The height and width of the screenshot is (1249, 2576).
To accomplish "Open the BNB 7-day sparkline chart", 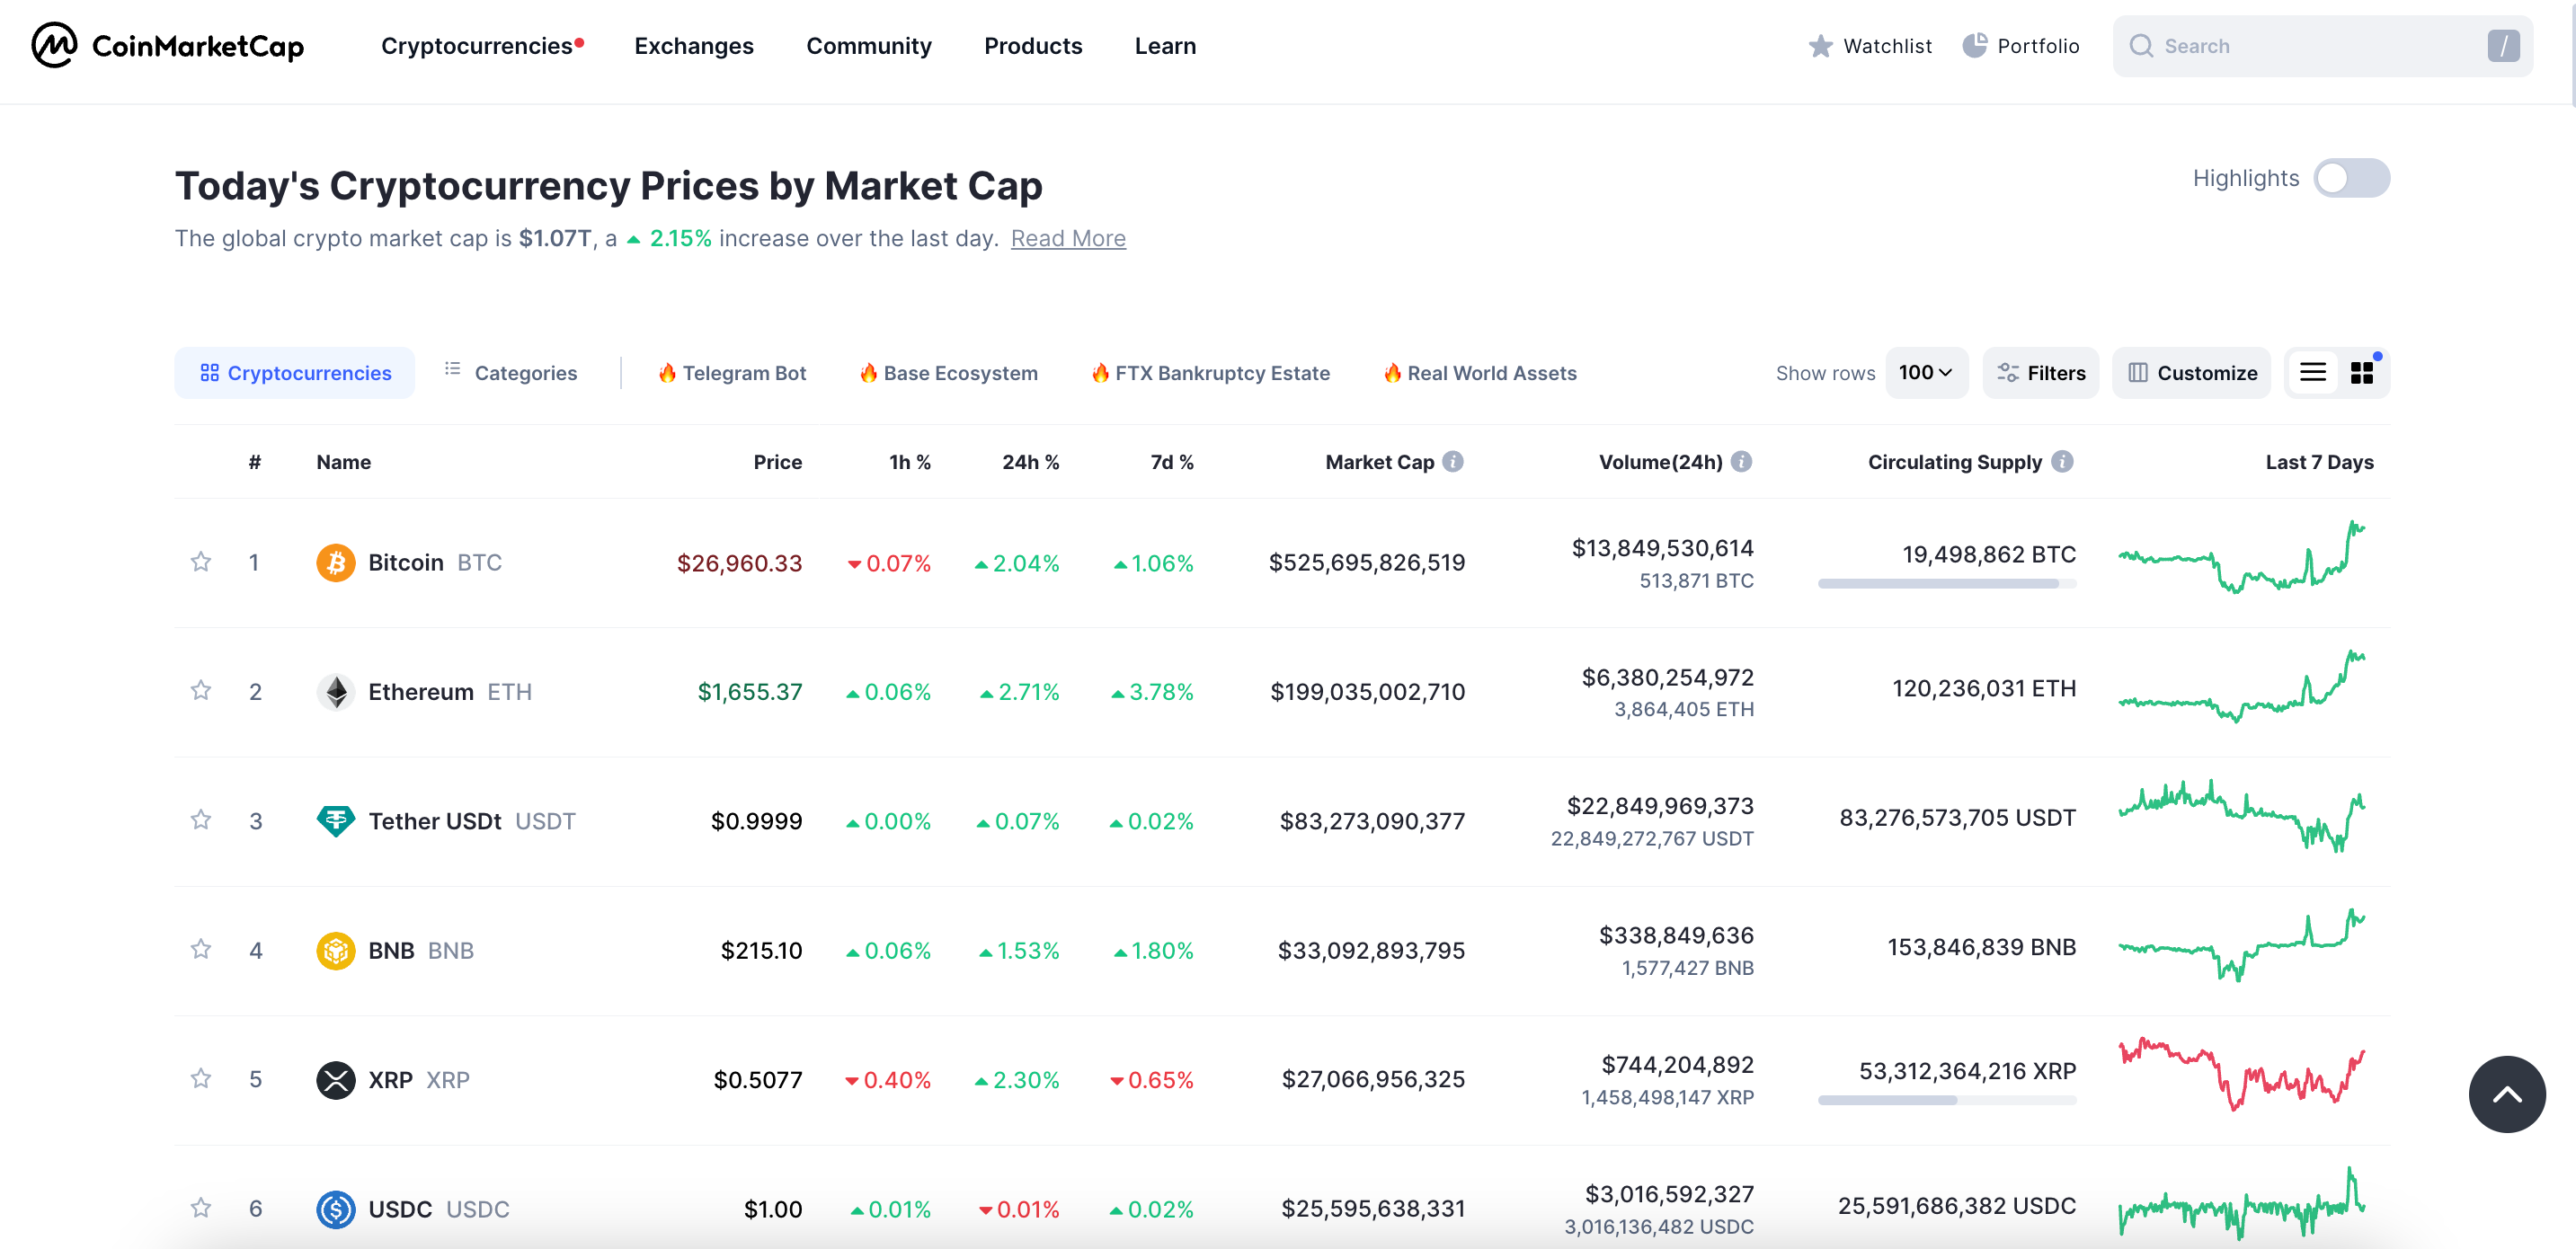I will click(2241, 944).
